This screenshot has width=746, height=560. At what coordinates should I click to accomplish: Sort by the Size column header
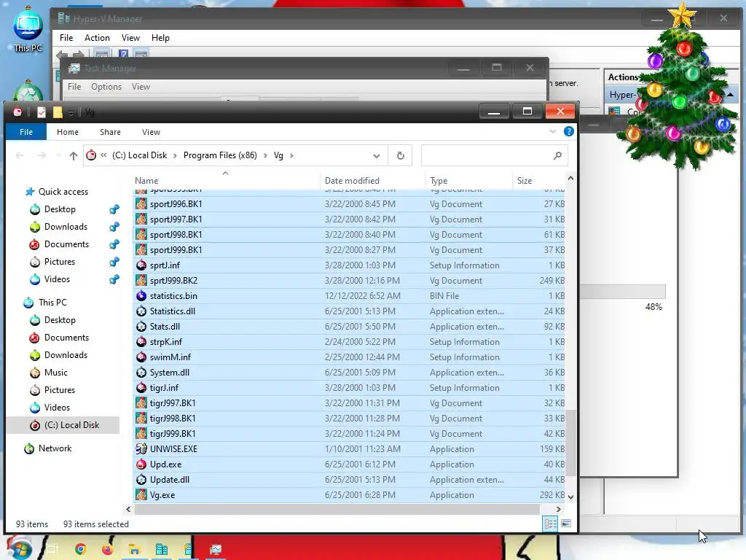[538, 181]
